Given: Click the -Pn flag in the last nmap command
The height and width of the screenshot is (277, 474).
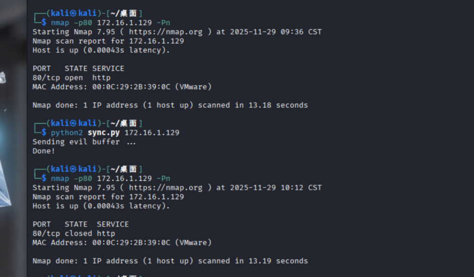Looking at the screenshot, I should [x=163, y=179].
